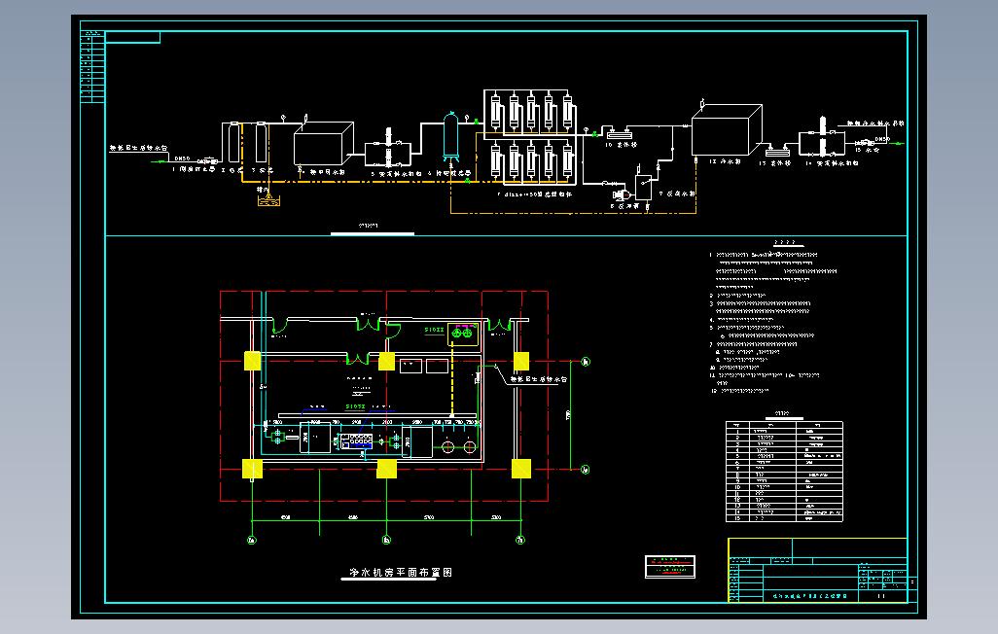Click the white underline bar below flow diagram
Viewport: 998px width, 634px height.
[373, 233]
